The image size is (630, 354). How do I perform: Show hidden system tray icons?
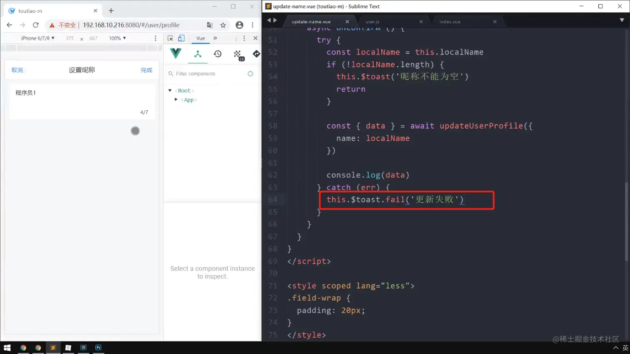pyautogui.click(x=615, y=348)
